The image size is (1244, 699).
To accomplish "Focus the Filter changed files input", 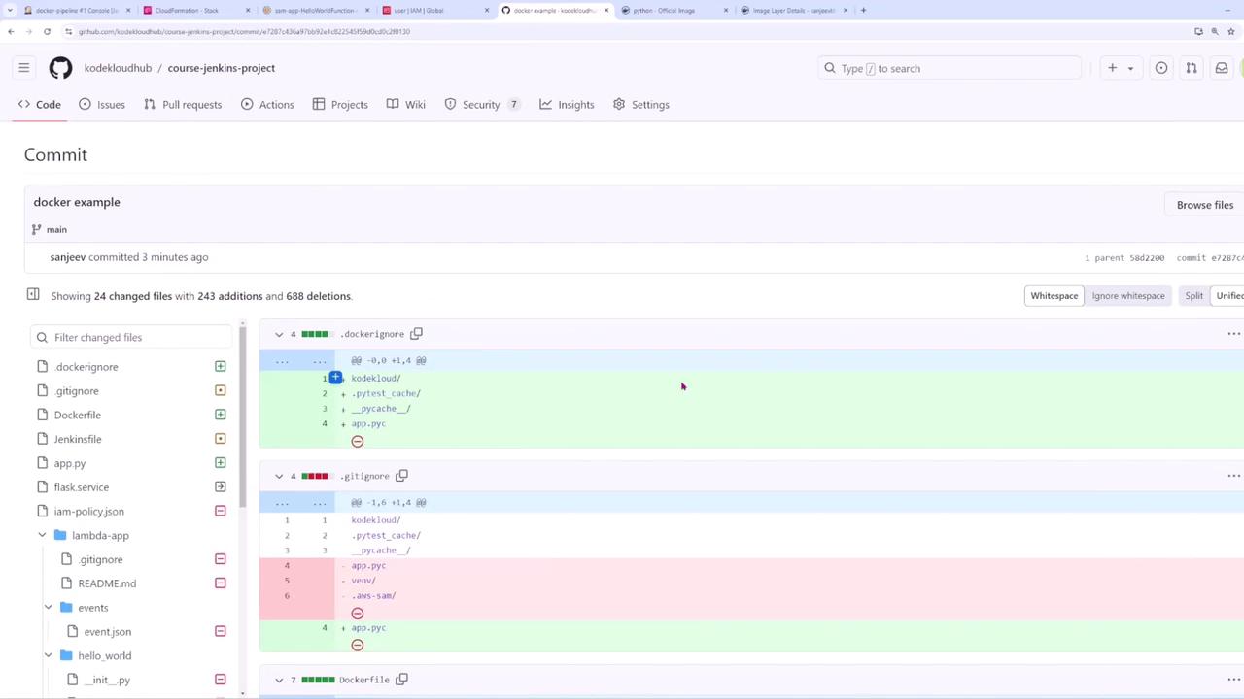I will [x=132, y=337].
